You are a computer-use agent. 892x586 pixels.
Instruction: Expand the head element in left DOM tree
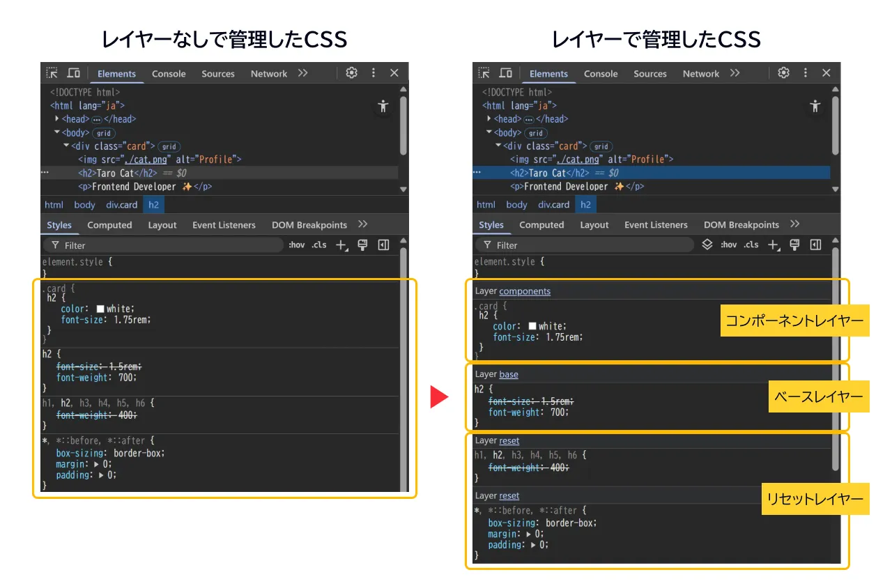(x=58, y=119)
